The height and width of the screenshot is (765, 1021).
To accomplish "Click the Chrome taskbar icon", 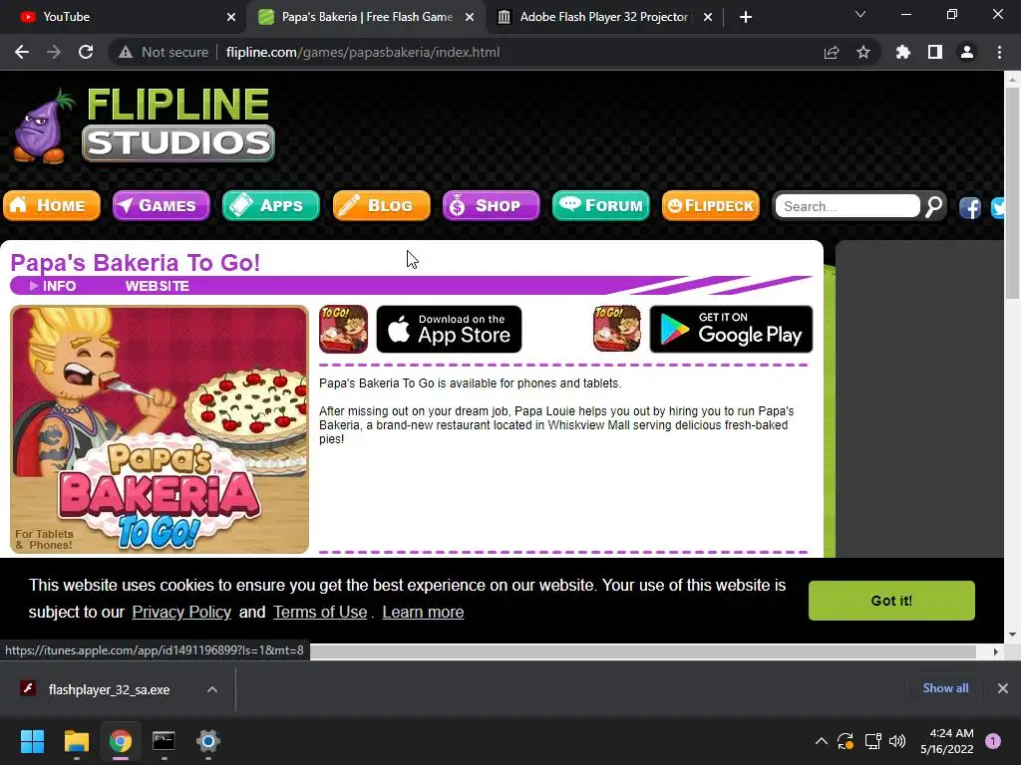I will [121, 741].
